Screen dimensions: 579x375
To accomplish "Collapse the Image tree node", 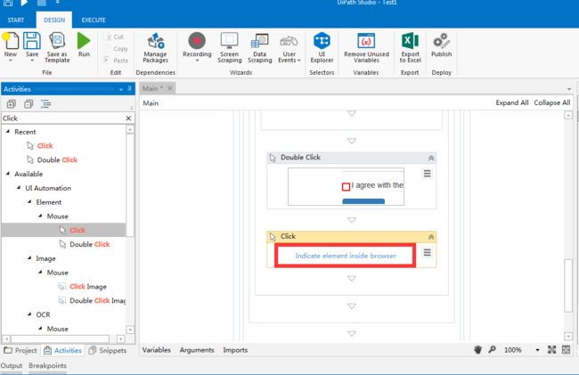I will [x=29, y=257].
